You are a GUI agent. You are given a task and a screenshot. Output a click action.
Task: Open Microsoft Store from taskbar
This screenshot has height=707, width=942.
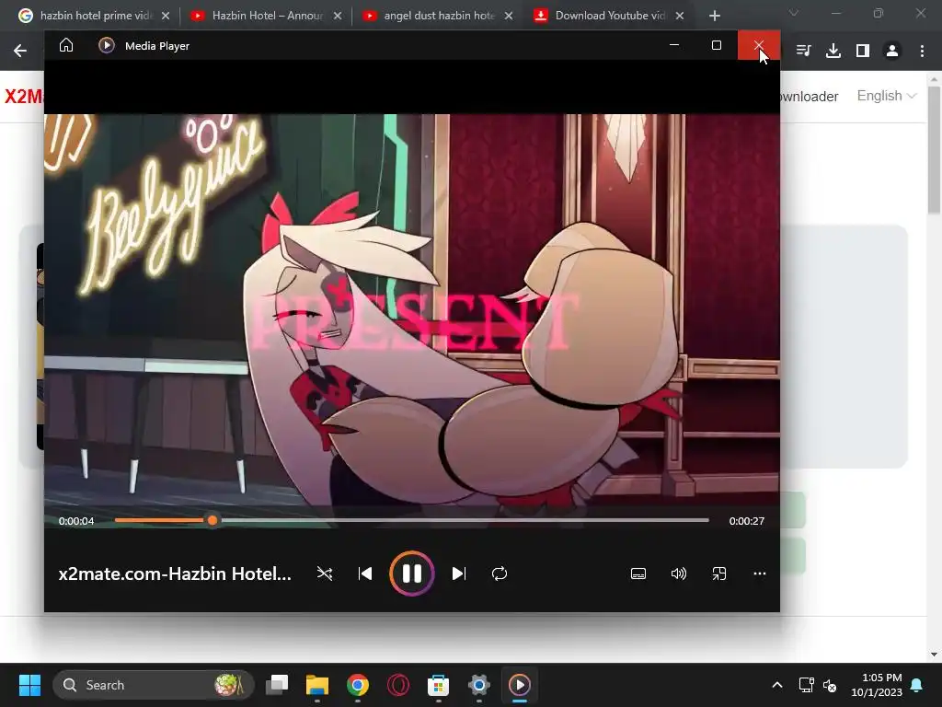[439, 685]
